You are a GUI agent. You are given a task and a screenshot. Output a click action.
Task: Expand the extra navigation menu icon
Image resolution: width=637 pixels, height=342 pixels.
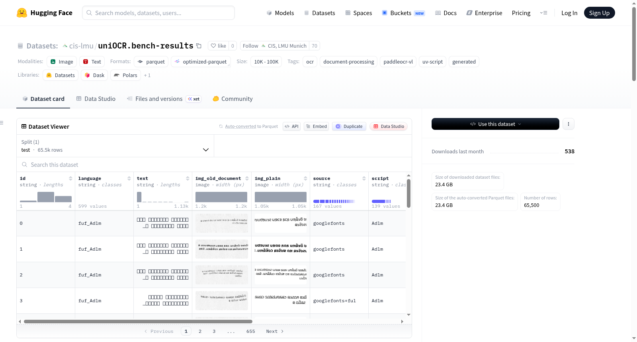click(543, 13)
